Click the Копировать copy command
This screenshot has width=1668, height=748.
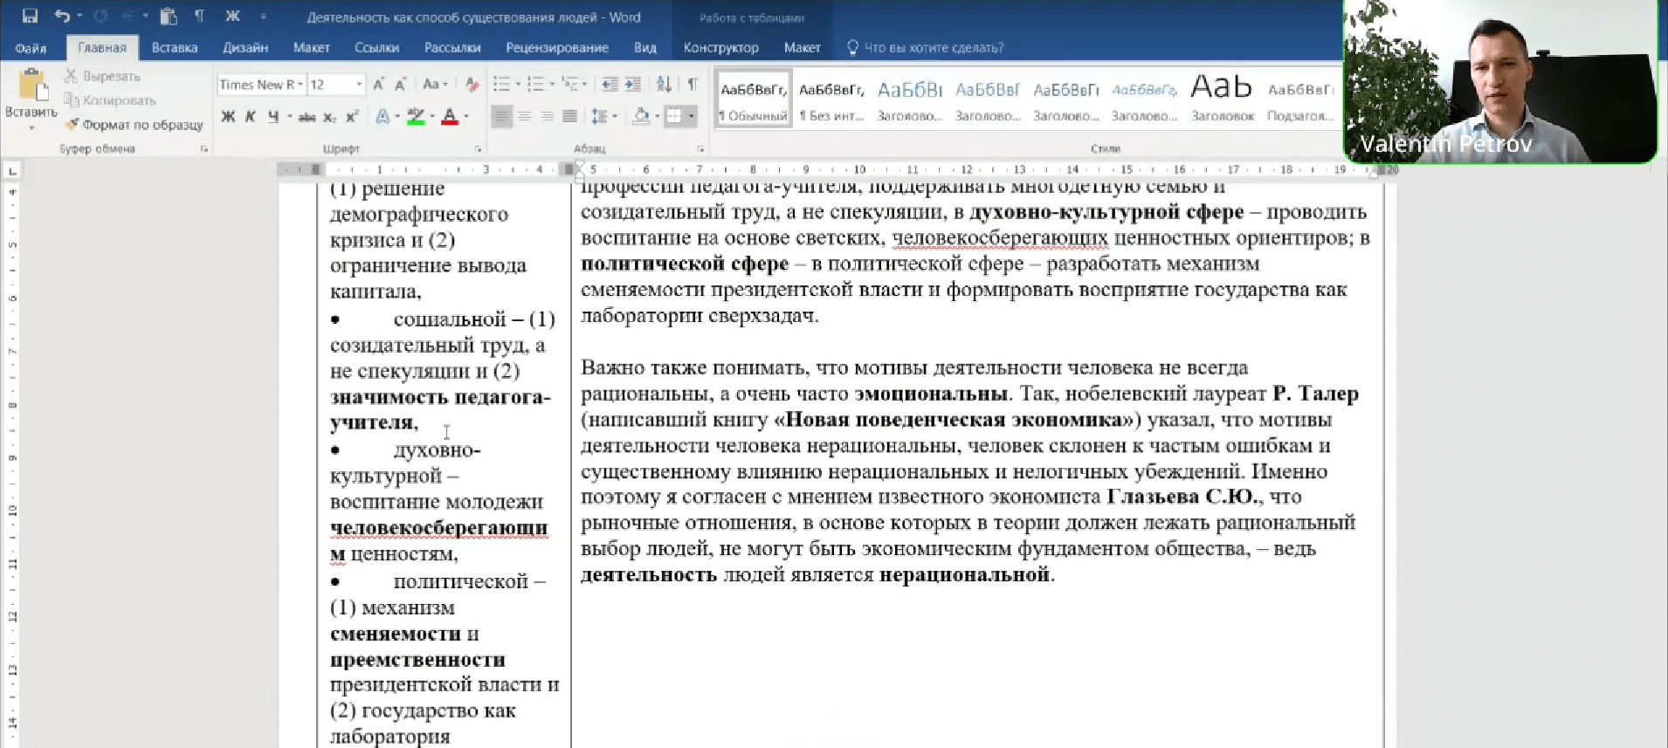110,100
